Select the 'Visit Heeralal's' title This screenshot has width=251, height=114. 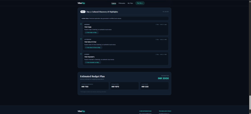tap(89, 57)
